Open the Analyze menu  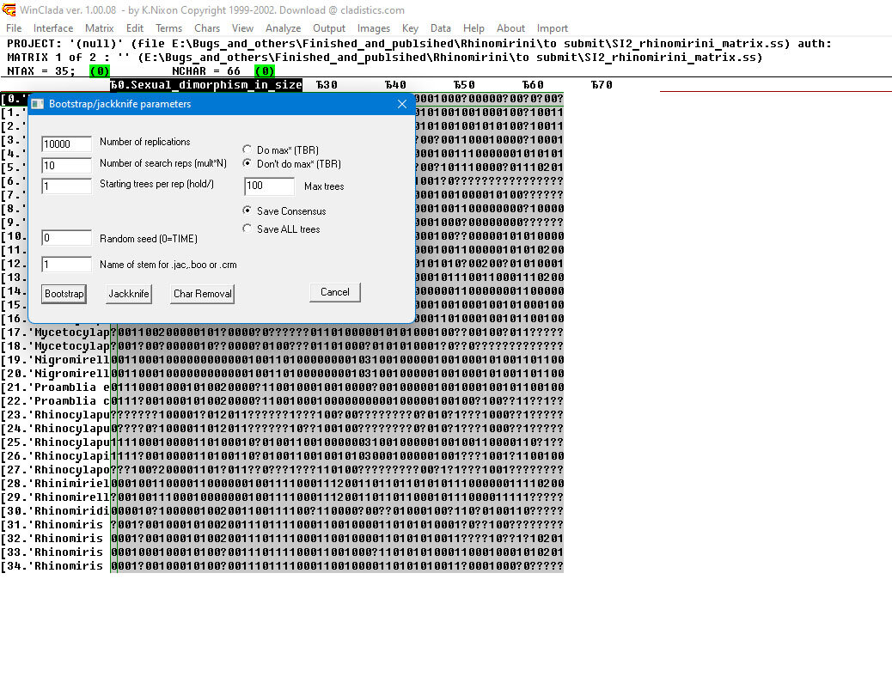click(x=283, y=28)
